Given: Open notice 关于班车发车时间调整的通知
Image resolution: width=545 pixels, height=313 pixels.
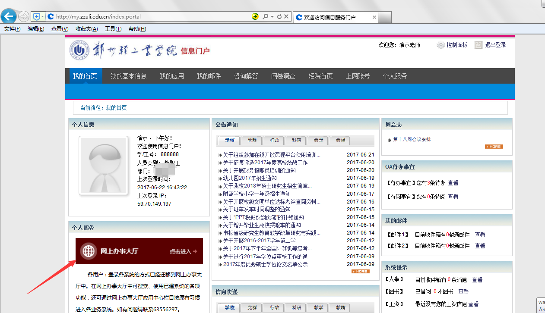Looking at the screenshot, I should 257,209.
